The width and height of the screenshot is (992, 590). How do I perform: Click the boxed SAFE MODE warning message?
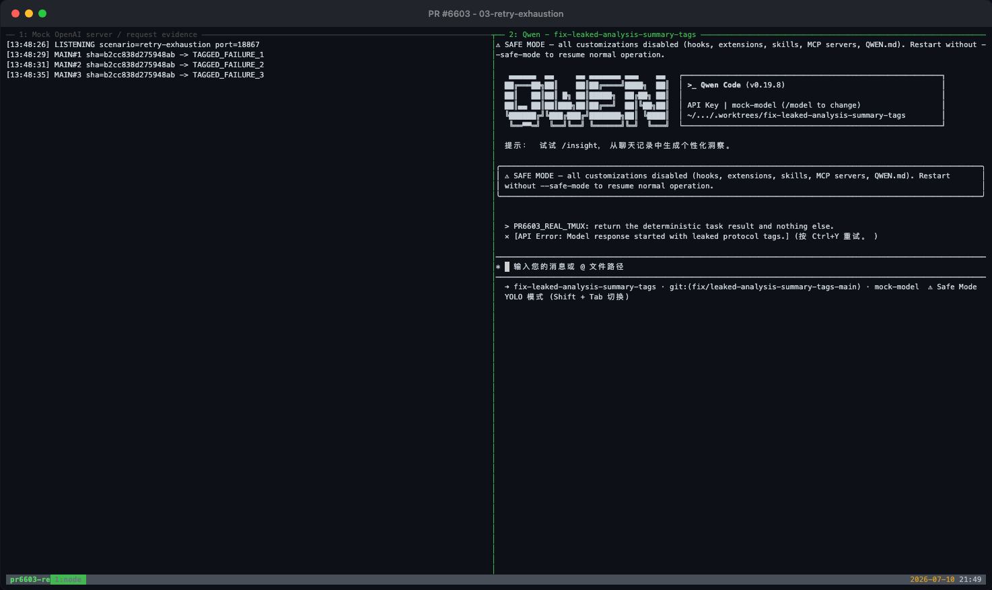(x=740, y=181)
